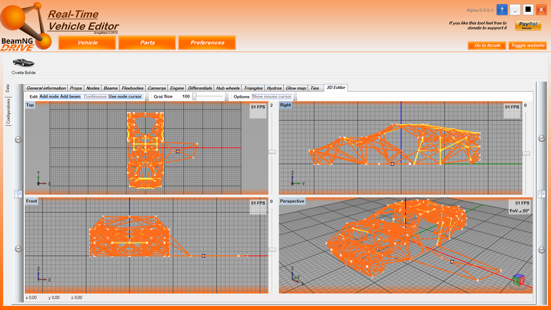Screen dimensions: 551x310
Task: Click the axis gizmo in Perspective view
Action: [x=297, y=276]
